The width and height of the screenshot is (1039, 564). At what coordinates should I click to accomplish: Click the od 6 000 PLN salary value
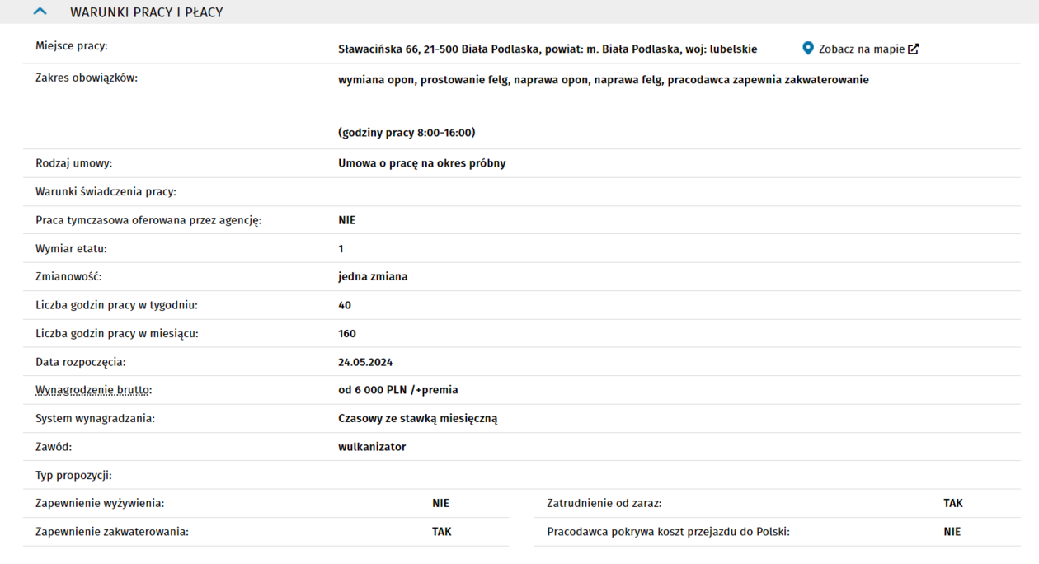397,390
